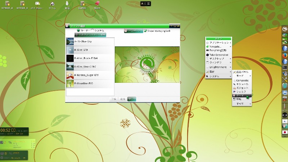This screenshot has width=288, height=162.
Task: Click the computer monitor icon on the shelf
Action: [x=285, y=93]
